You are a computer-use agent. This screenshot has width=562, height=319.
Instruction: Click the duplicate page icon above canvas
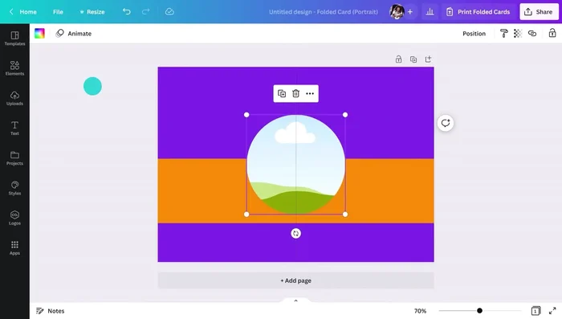413,59
